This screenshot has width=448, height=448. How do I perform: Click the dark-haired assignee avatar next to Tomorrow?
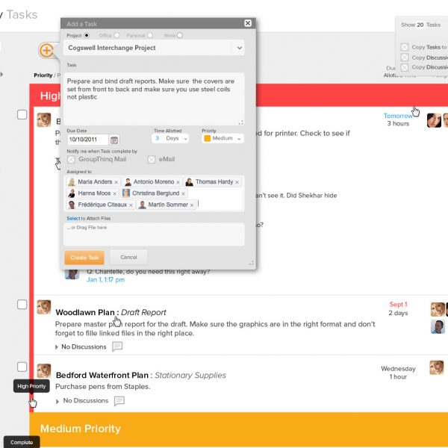point(434,120)
